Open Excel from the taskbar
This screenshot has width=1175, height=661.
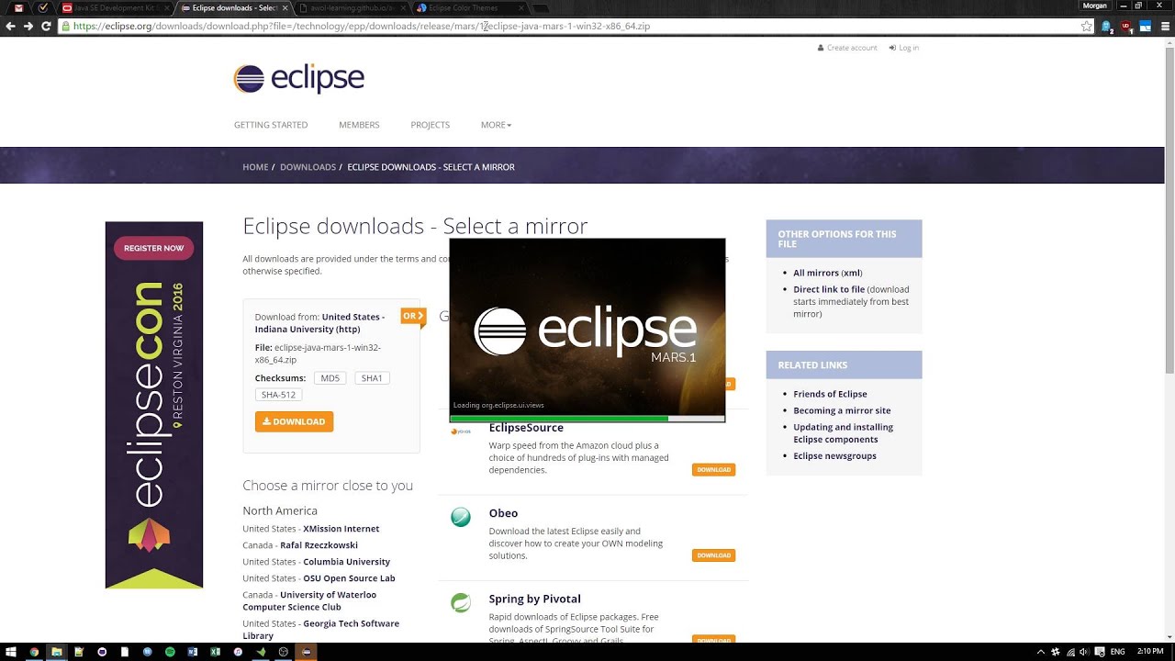215,652
